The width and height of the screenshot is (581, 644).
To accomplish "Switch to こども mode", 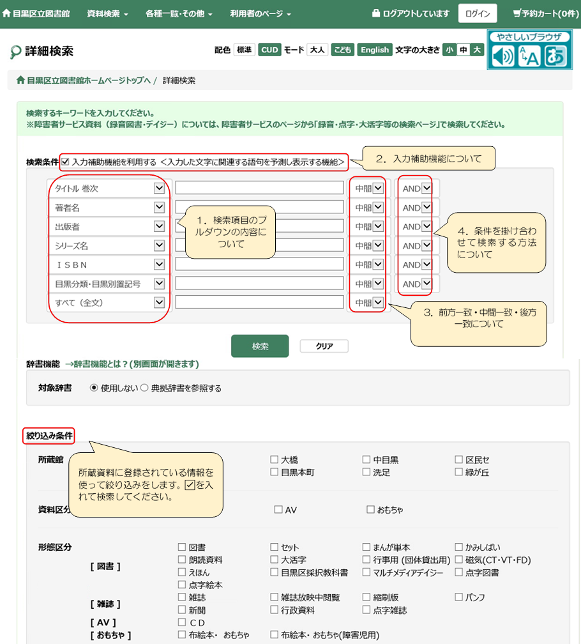I will click(343, 50).
